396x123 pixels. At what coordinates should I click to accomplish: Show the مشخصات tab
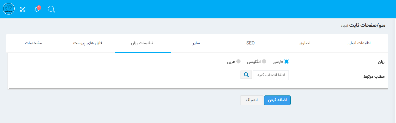pyautogui.click(x=33, y=43)
